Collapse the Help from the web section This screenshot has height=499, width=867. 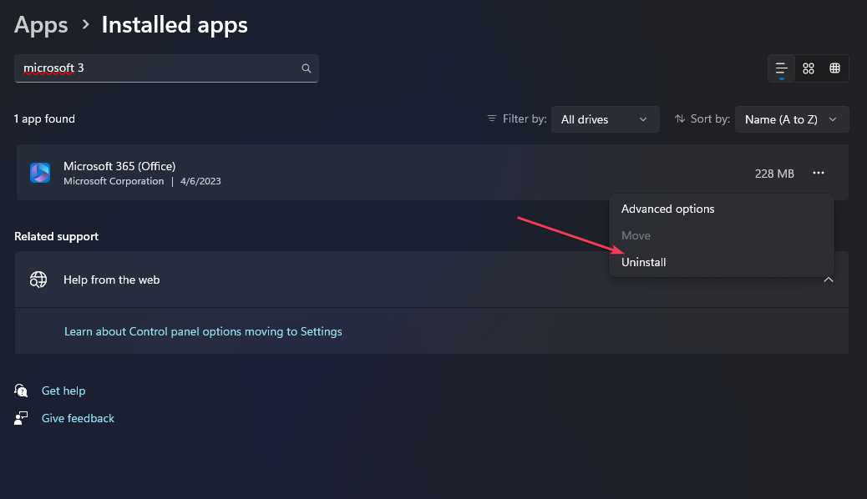tap(829, 280)
